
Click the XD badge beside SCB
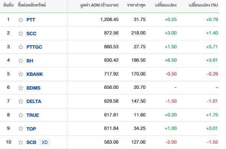[x=45, y=142]
